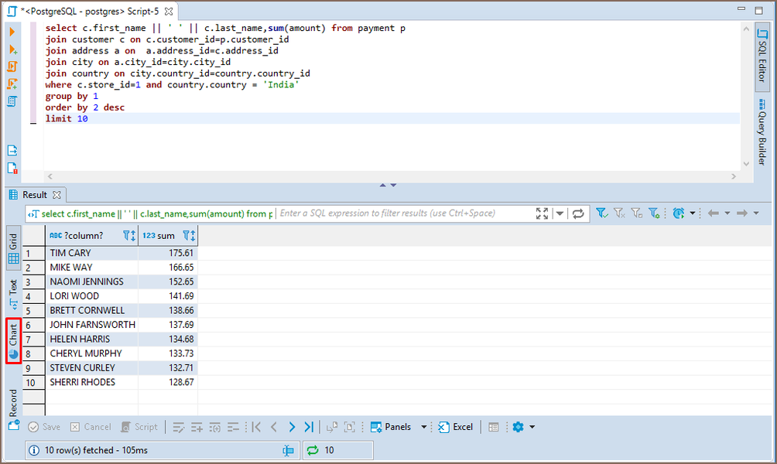This screenshot has height=464, width=777.
Task: Switch results to Chart view
Action: pos(13,340)
